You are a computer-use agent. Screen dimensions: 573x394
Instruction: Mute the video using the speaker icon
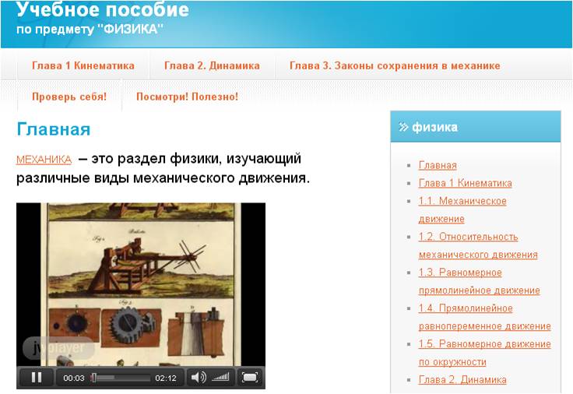click(x=198, y=378)
